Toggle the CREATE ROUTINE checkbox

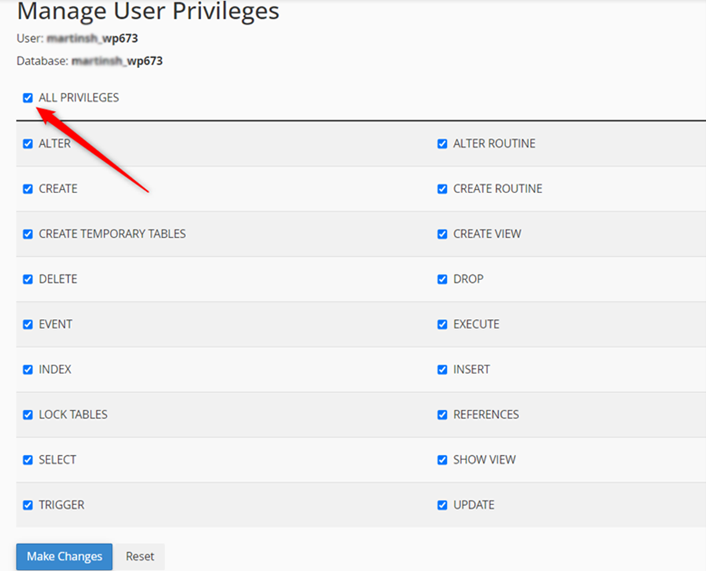click(442, 188)
